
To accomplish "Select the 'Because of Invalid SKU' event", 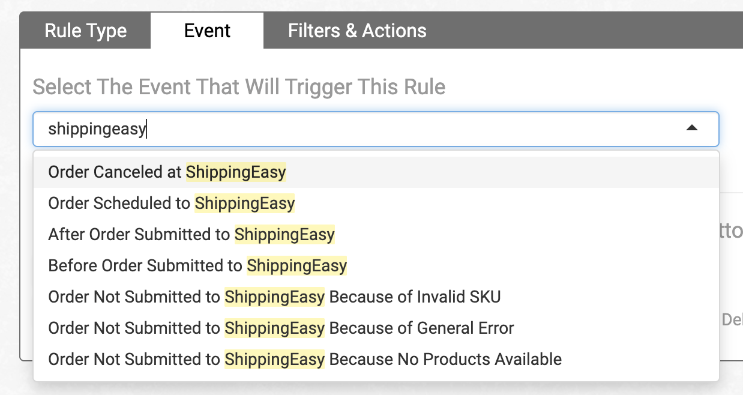I will (415, 297).
